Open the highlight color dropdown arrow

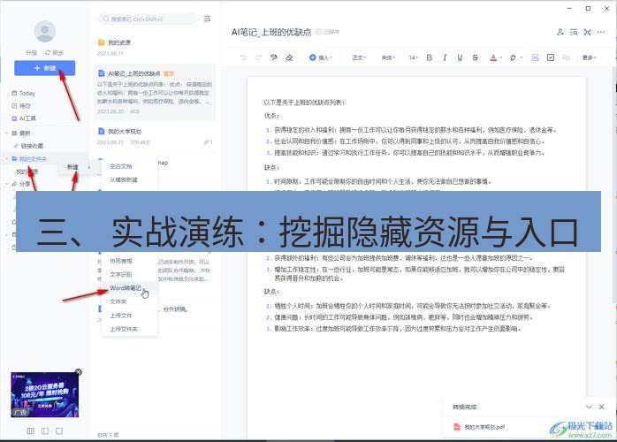tap(521, 57)
